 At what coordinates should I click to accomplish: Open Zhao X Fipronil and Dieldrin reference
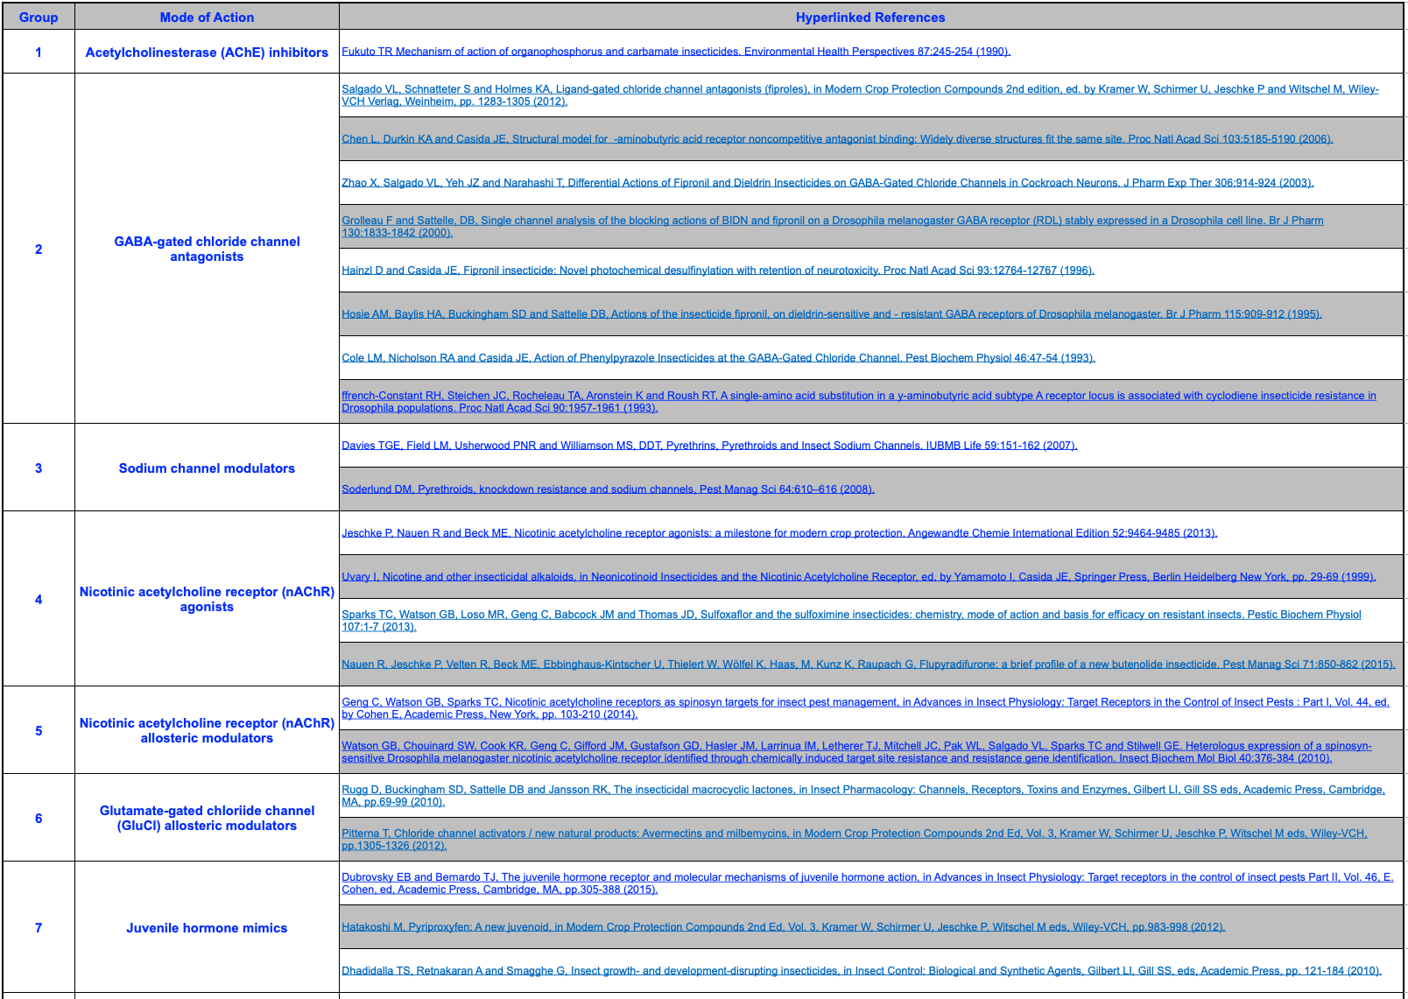click(827, 183)
